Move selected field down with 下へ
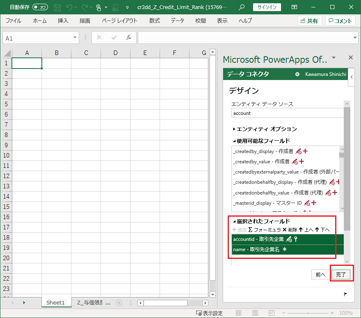Image resolution: width=361 pixels, height=318 pixels. click(322, 230)
